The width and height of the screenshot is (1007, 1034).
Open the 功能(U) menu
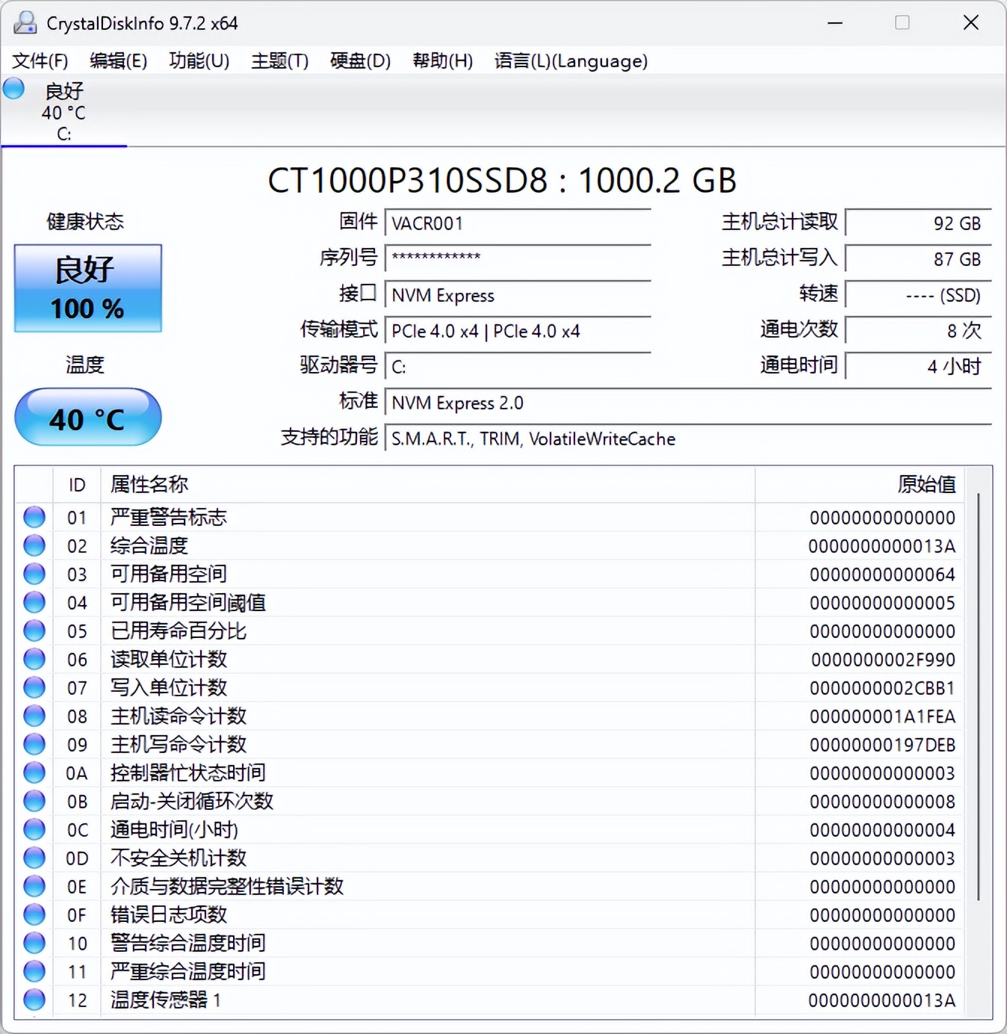[199, 61]
